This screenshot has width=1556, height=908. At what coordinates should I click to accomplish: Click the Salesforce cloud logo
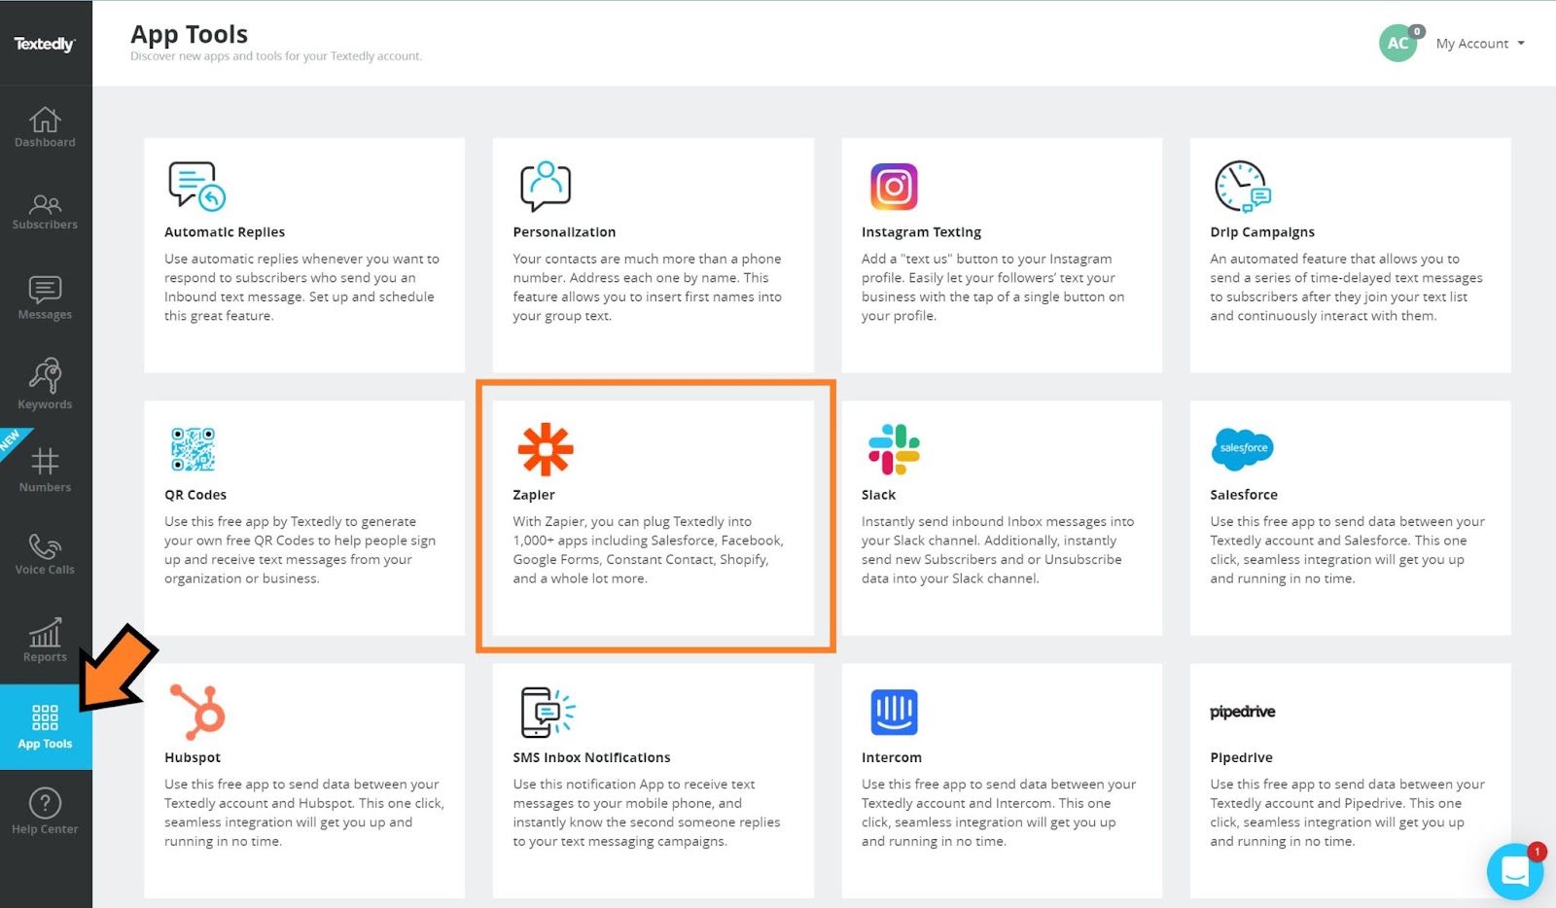point(1242,448)
